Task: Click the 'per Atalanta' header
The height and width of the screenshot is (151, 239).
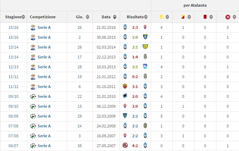Action: tap(195, 5)
